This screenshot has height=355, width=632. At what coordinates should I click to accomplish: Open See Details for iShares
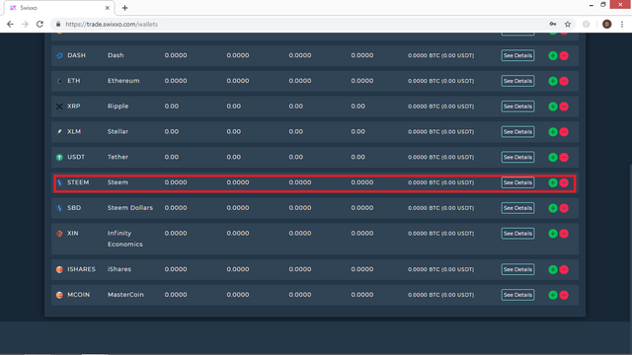pos(517,269)
